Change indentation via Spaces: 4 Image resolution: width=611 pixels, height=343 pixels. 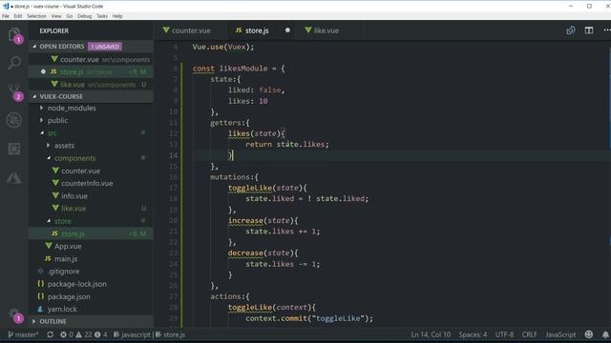[473, 334]
